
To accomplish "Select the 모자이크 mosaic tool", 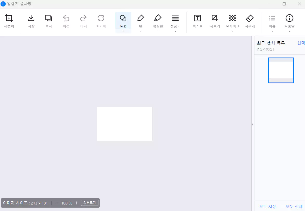I will click(232, 21).
